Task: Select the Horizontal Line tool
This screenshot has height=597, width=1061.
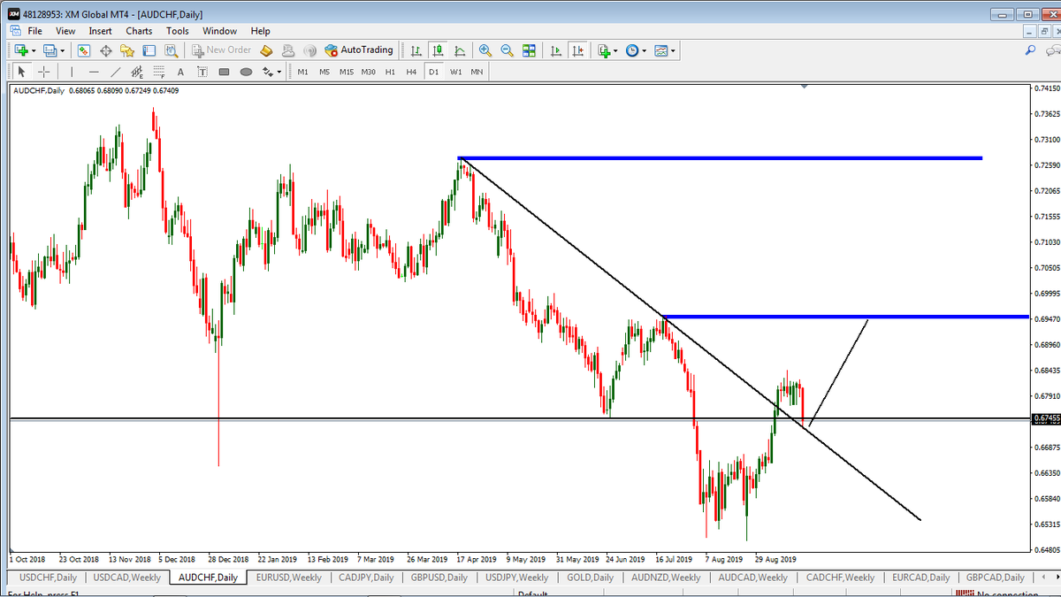Action: [94, 72]
